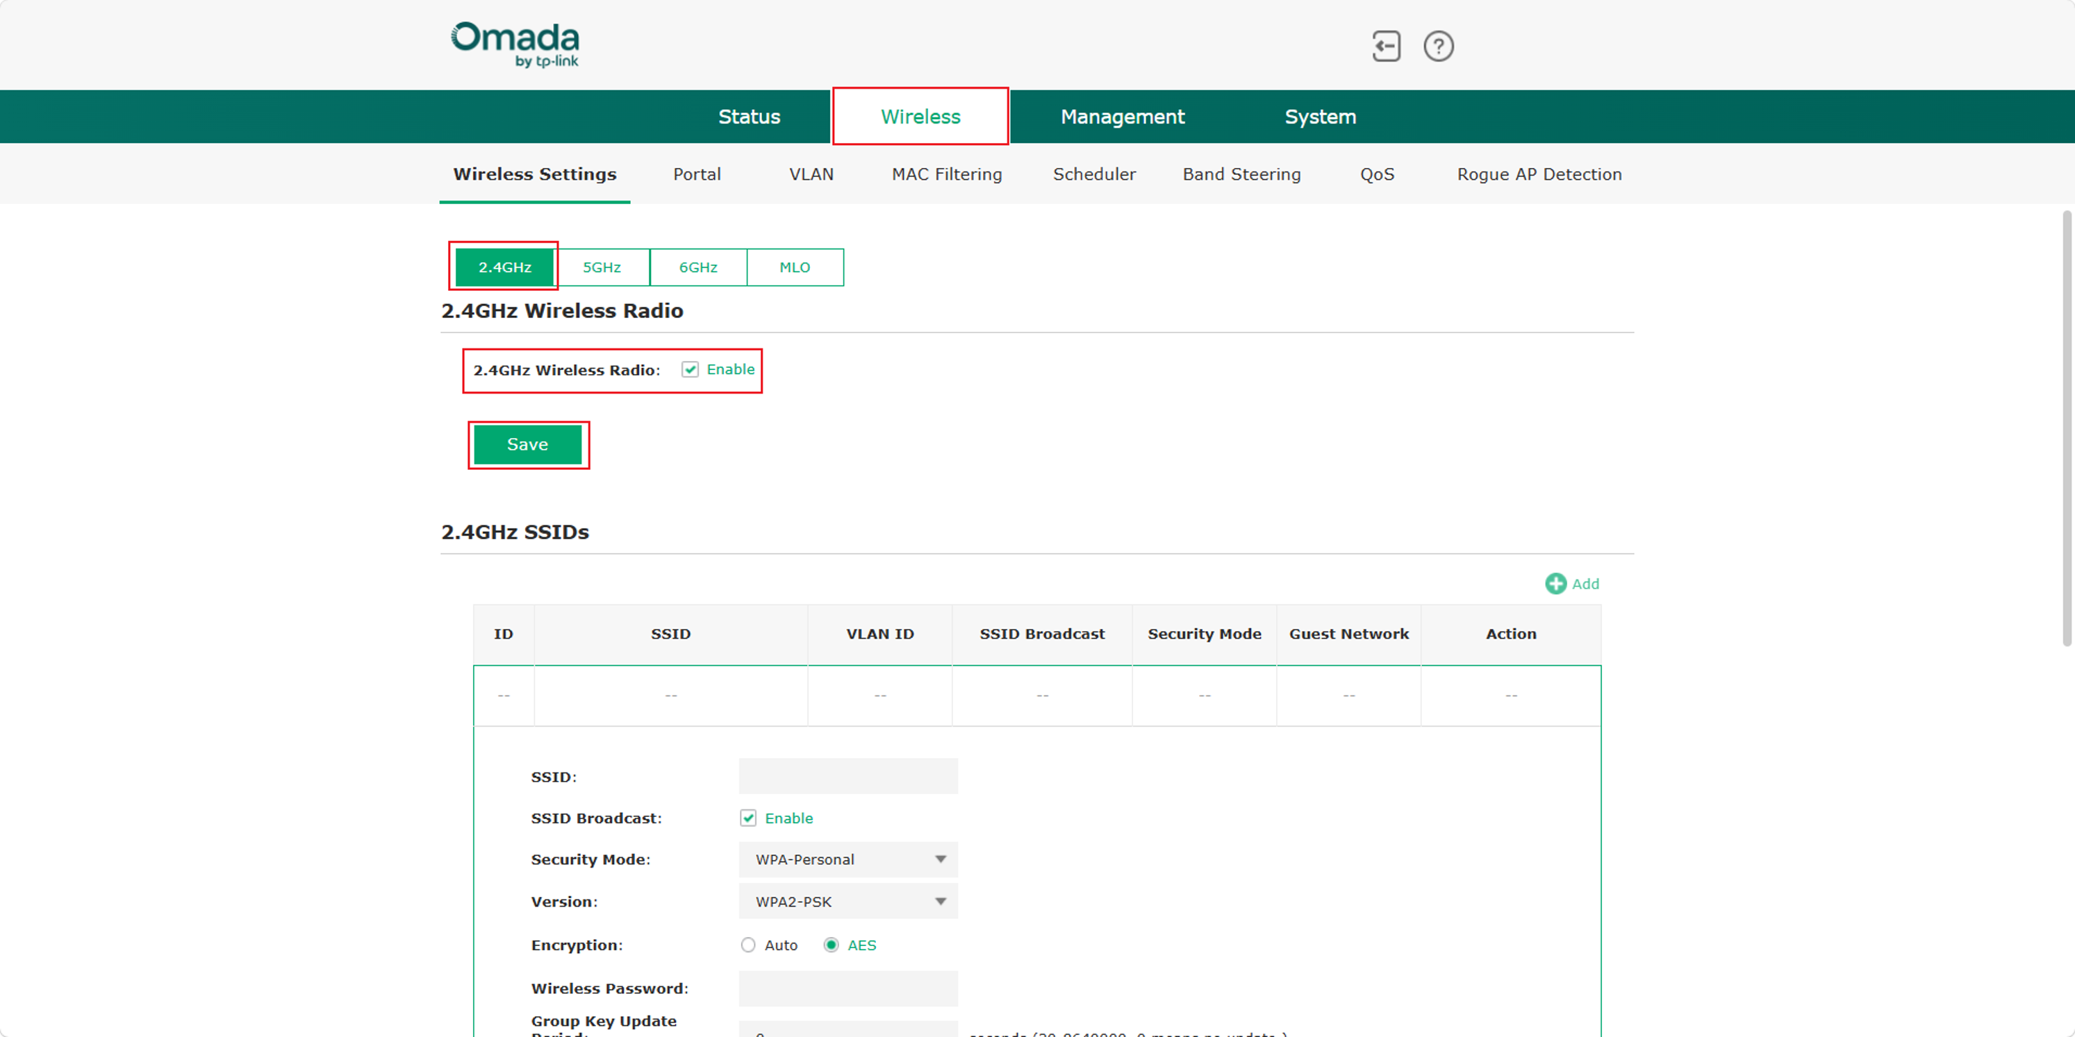The width and height of the screenshot is (2075, 1037).
Task: Click the Enable label beside 2.4GHz Wireless Radio
Action: coord(731,369)
